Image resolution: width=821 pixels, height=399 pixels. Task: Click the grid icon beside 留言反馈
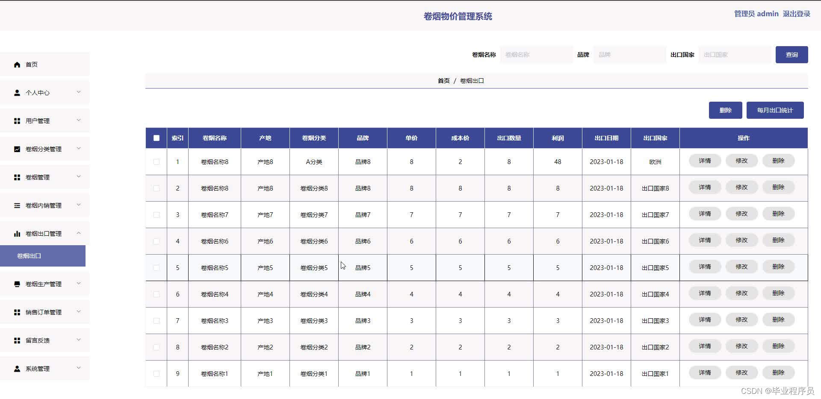[x=17, y=340]
